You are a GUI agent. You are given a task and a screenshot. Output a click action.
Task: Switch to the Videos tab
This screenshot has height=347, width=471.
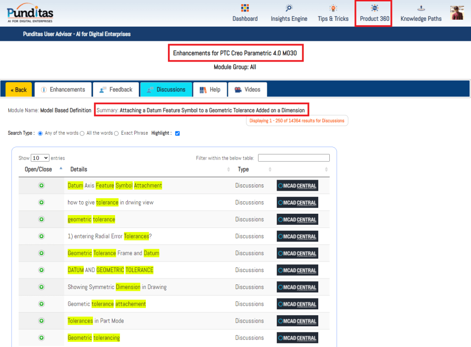click(x=247, y=90)
